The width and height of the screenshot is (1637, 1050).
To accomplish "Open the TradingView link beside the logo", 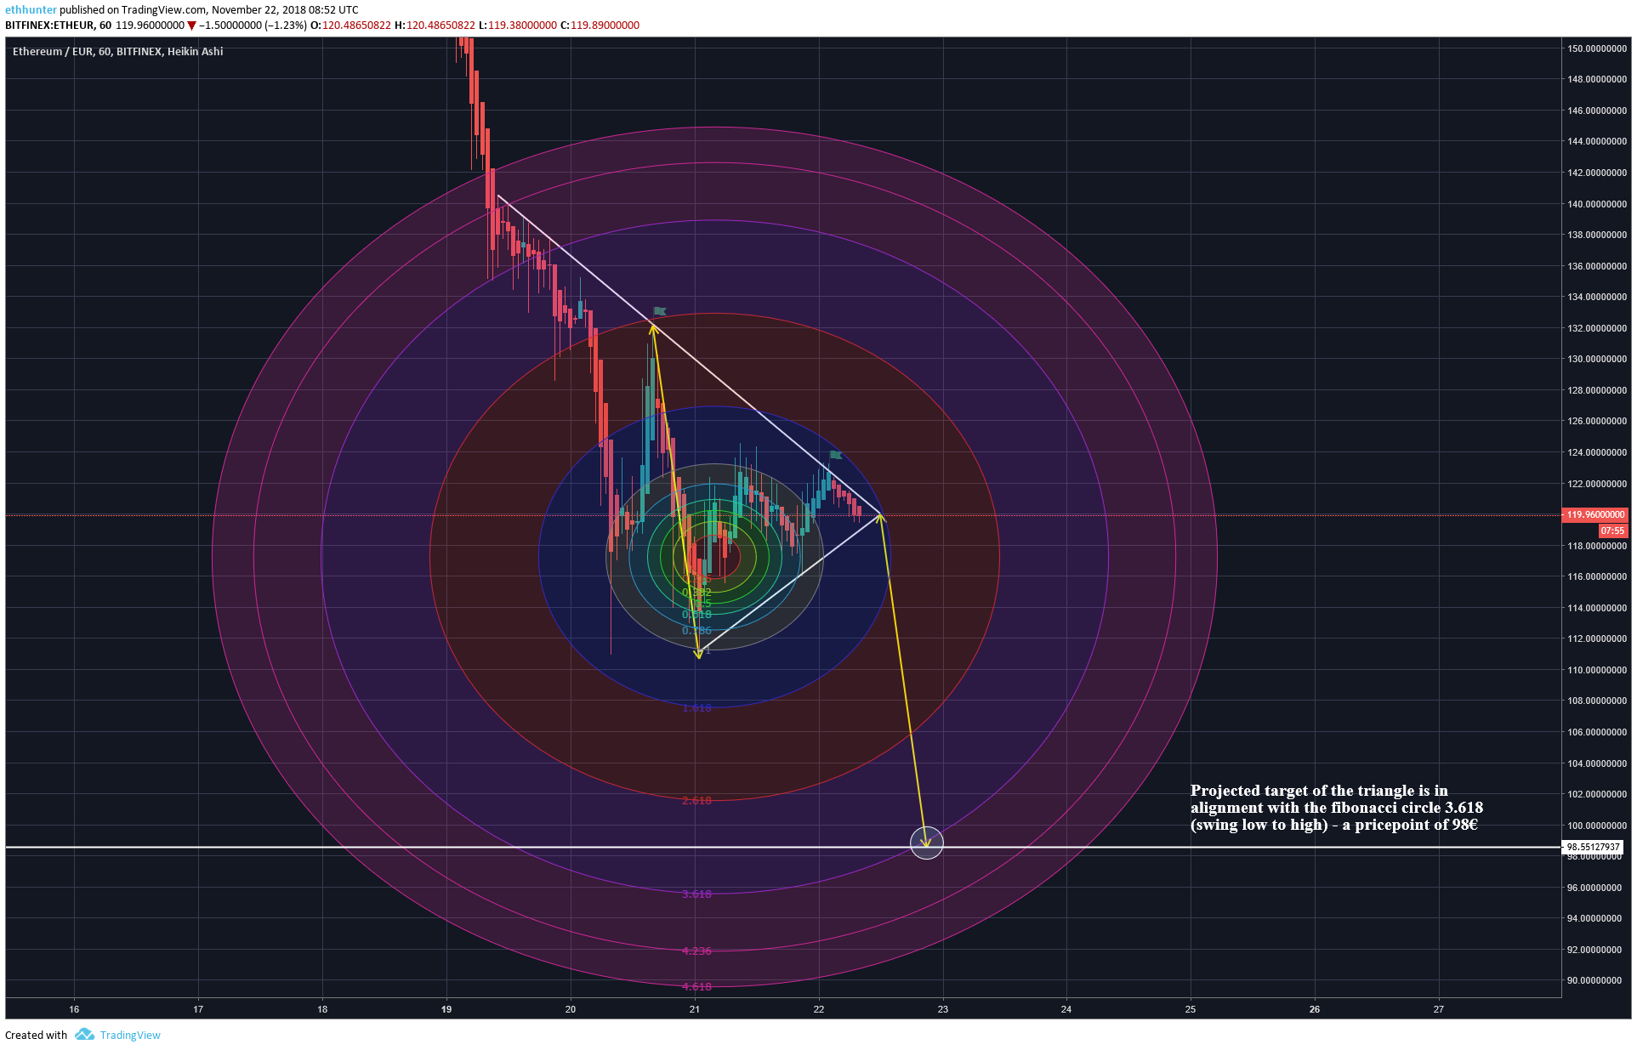I will (130, 1035).
